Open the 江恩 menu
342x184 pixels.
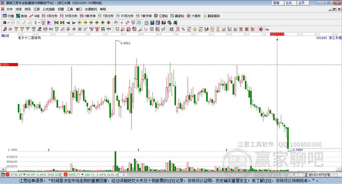37,9
